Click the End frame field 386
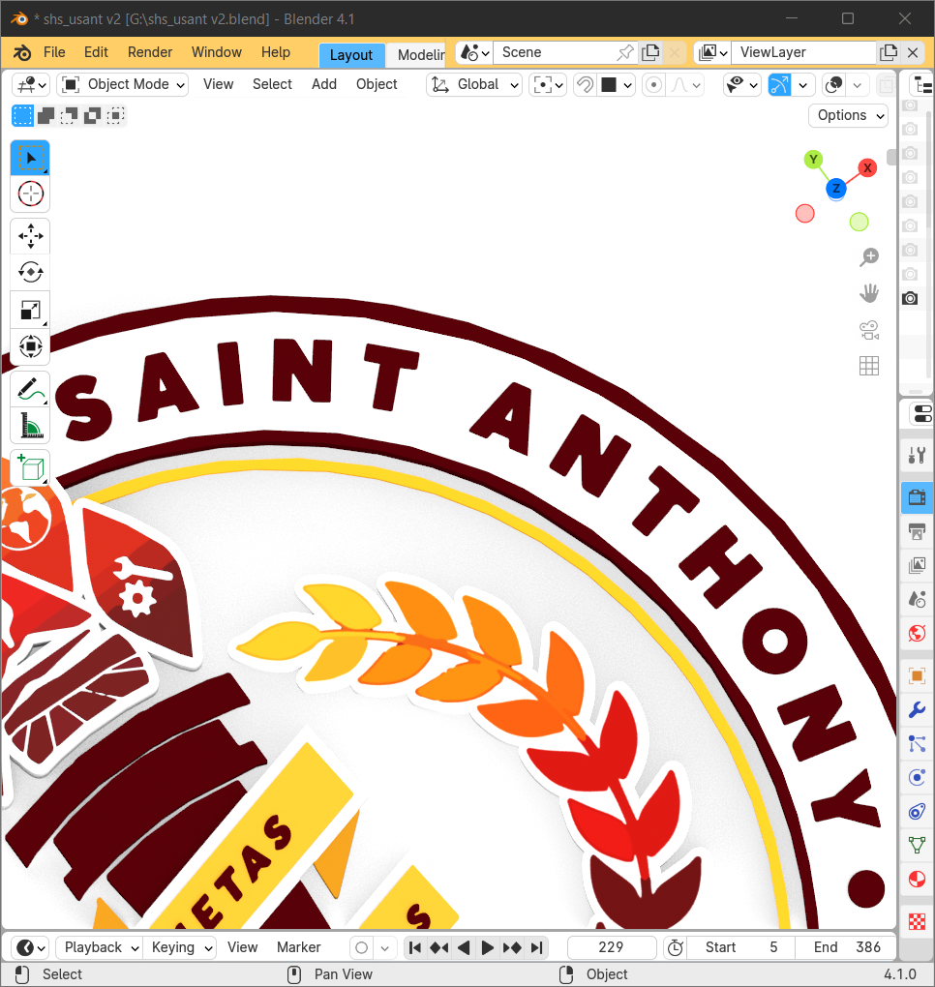Screen dimensions: 935x987 [846, 947]
